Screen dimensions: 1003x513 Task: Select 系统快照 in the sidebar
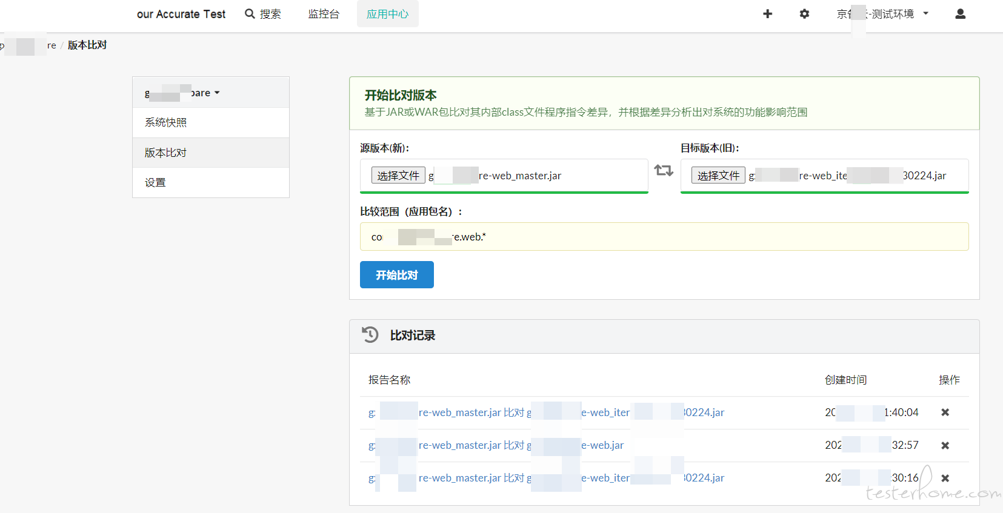click(x=211, y=122)
